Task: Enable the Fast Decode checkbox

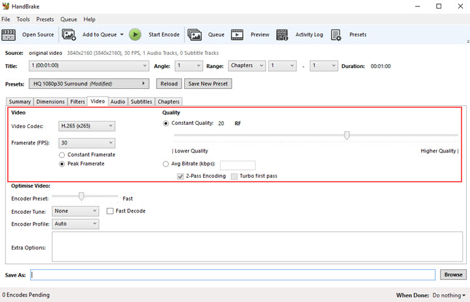Action: pos(110,211)
